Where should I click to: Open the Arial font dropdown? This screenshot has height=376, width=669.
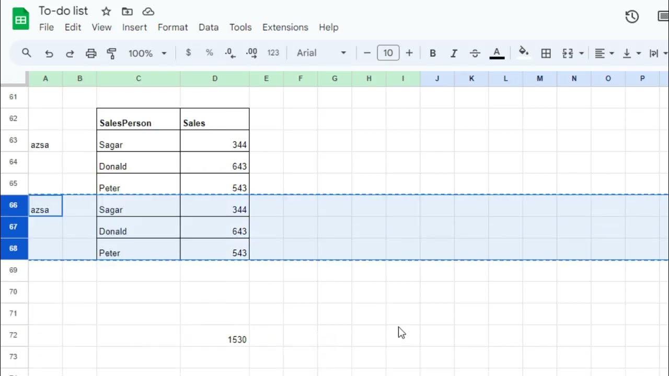click(321, 53)
